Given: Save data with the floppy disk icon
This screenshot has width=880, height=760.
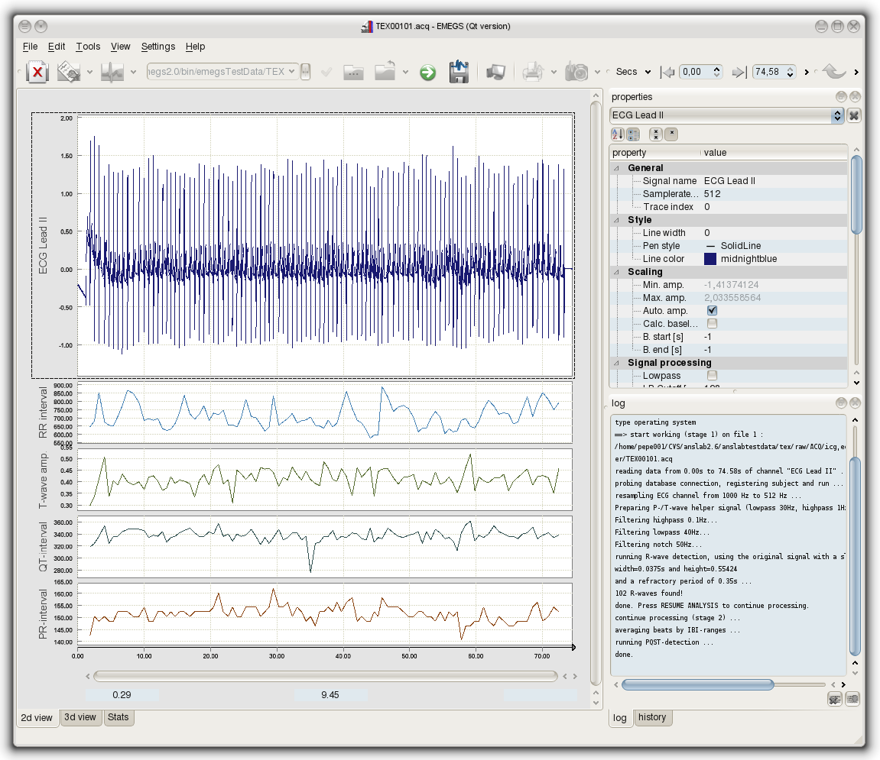Looking at the screenshot, I should (459, 72).
